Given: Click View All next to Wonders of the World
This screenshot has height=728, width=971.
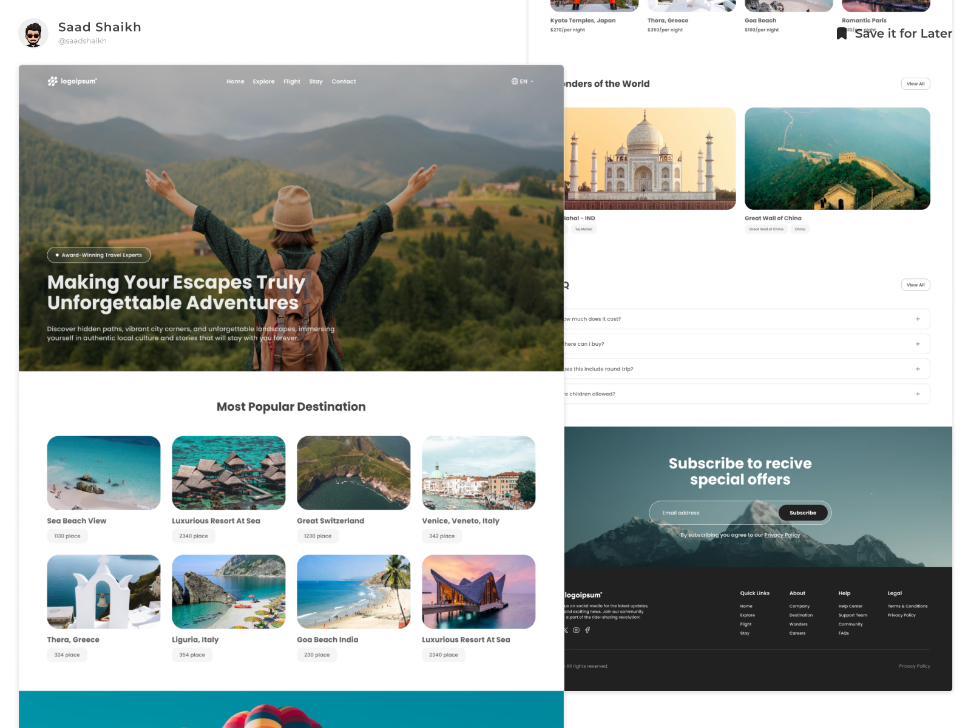Looking at the screenshot, I should tap(915, 83).
